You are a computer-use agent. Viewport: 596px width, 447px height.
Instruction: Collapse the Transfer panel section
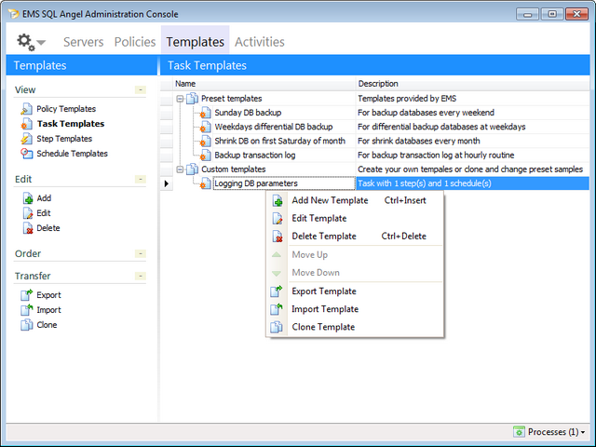click(x=141, y=276)
